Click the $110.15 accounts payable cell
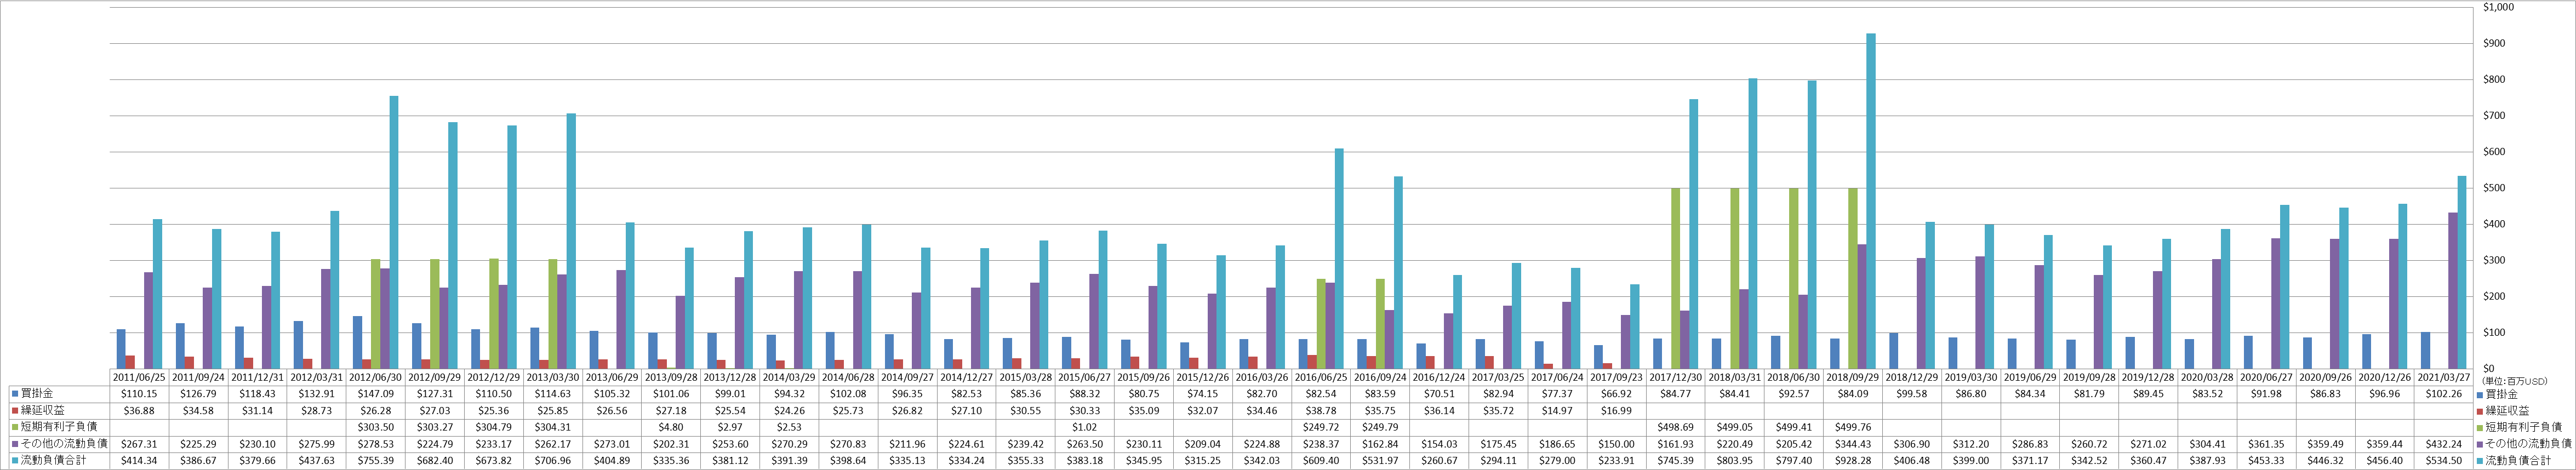Viewport: 2576px width, 470px height. point(139,394)
